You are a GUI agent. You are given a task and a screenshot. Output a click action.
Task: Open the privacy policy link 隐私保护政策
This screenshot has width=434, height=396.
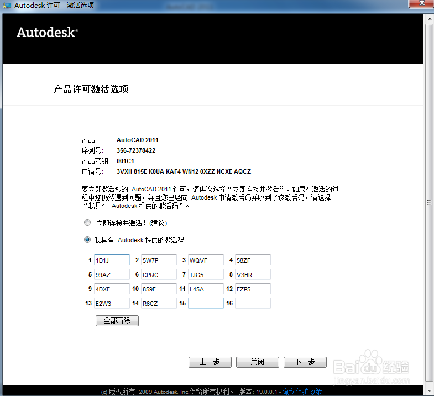tap(302, 392)
